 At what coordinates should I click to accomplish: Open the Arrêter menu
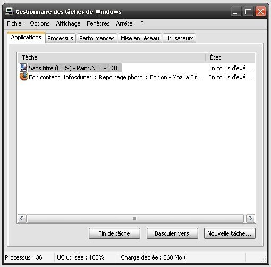point(125,23)
